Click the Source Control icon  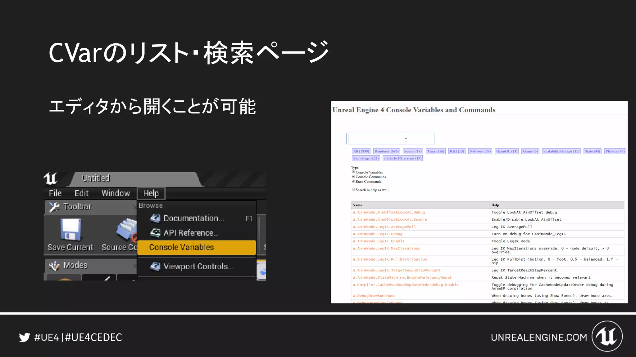[127, 230]
